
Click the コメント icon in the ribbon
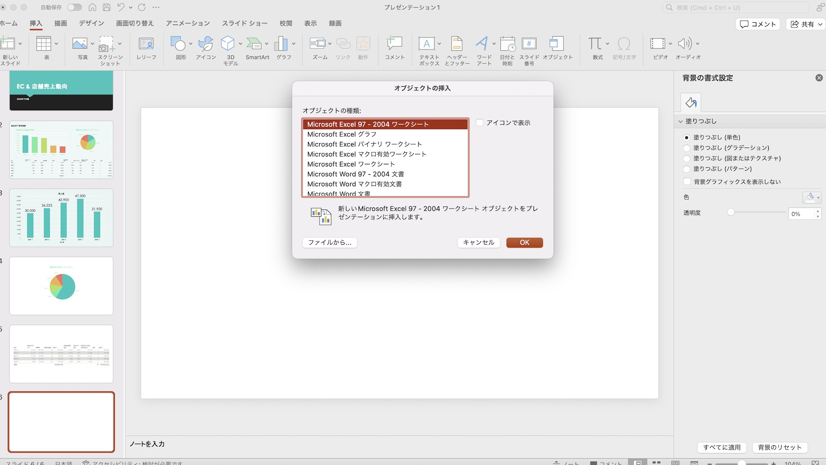(x=395, y=43)
